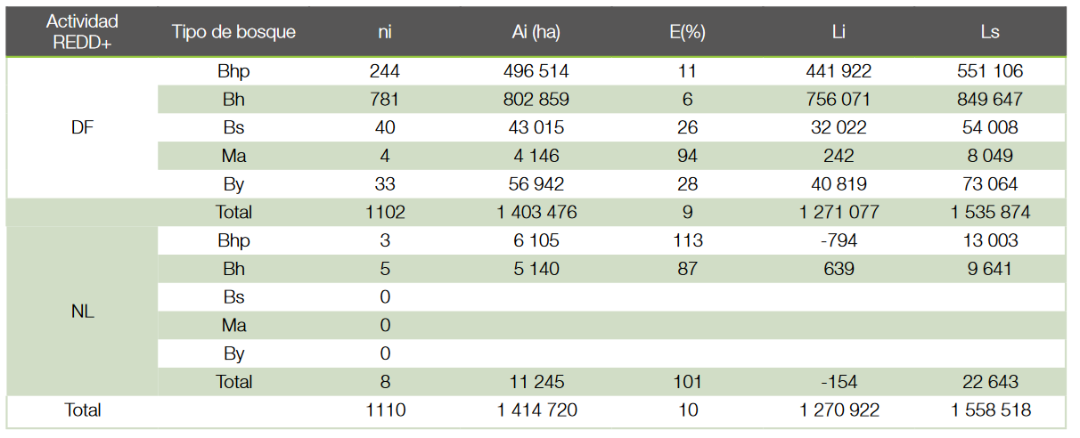Select the grand total 1 414 720 cell

point(536,410)
